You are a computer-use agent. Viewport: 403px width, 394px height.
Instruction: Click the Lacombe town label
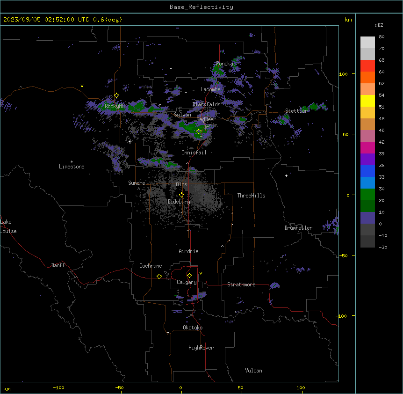click(x=210, y=89)
